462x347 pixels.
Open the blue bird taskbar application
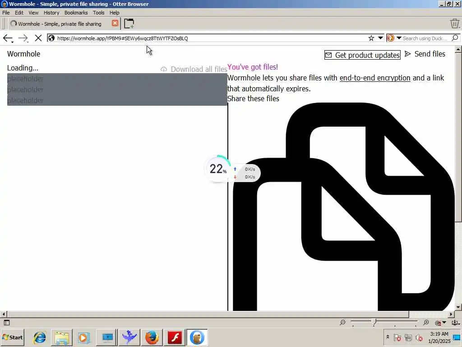pyautogui.click(x=129, y=337)
